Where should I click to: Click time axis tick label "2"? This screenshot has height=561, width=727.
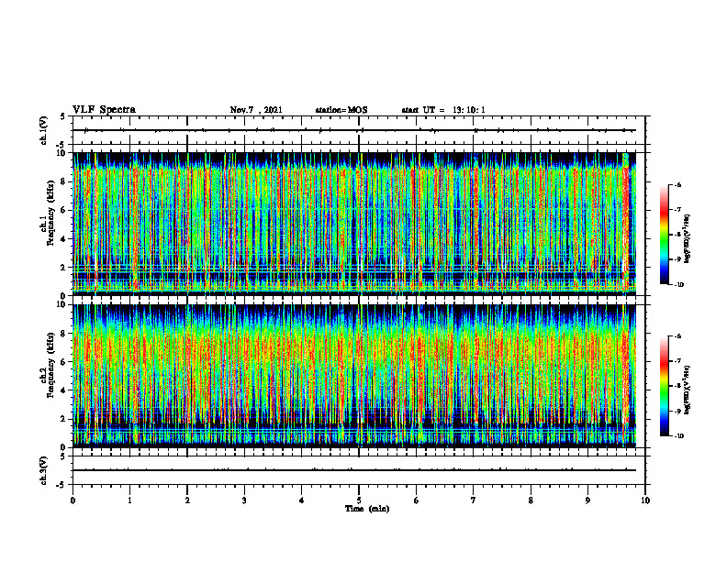(x=187, y=500)
